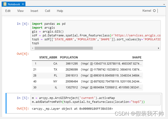
Task: Close the Notebook tab
Action: pos(23,4)
